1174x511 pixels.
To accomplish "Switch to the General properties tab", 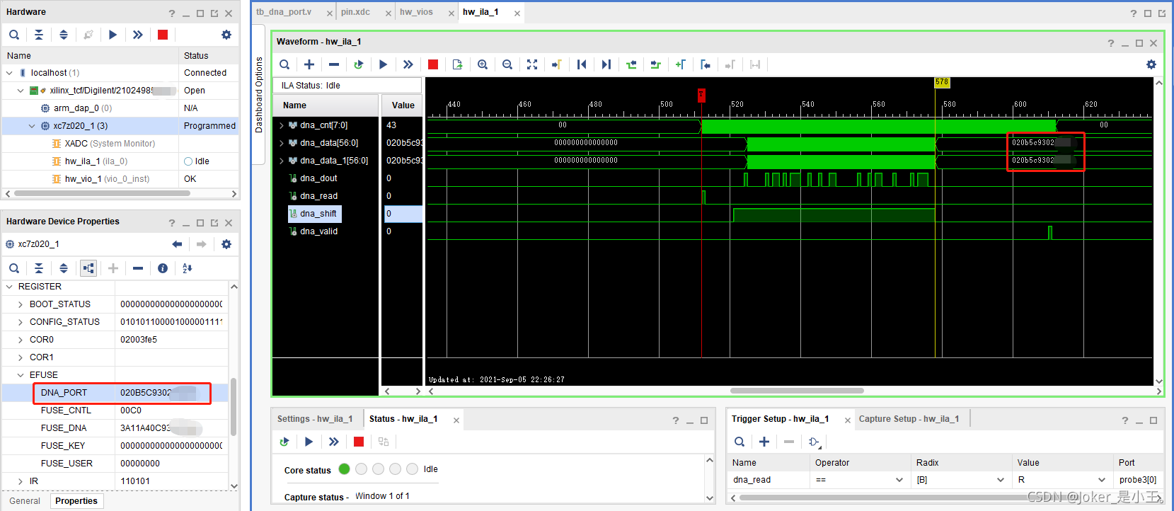I will pyautogui.click(x=25, y=501).
